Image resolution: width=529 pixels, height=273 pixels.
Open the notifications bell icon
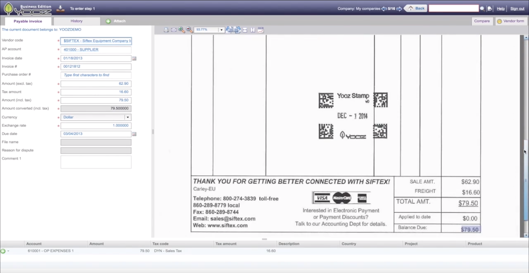pos(489,8)
